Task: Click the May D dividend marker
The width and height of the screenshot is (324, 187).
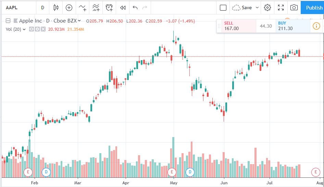Action: [190, 172]
